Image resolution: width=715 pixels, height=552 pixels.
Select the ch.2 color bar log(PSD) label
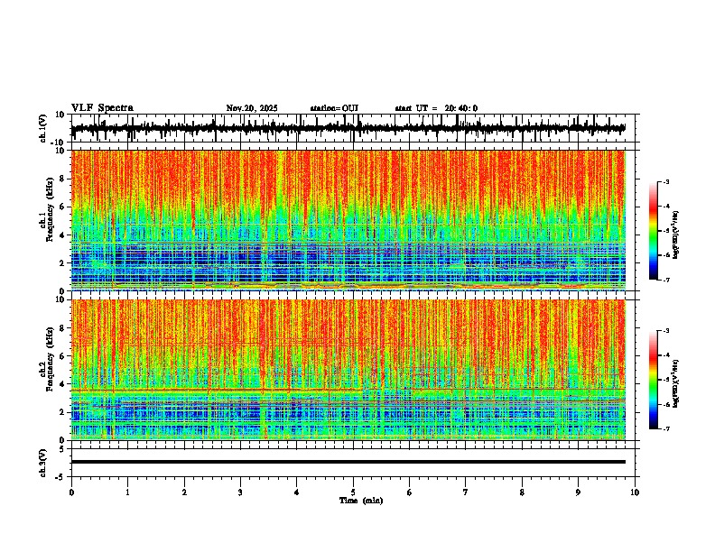(676, 383)
